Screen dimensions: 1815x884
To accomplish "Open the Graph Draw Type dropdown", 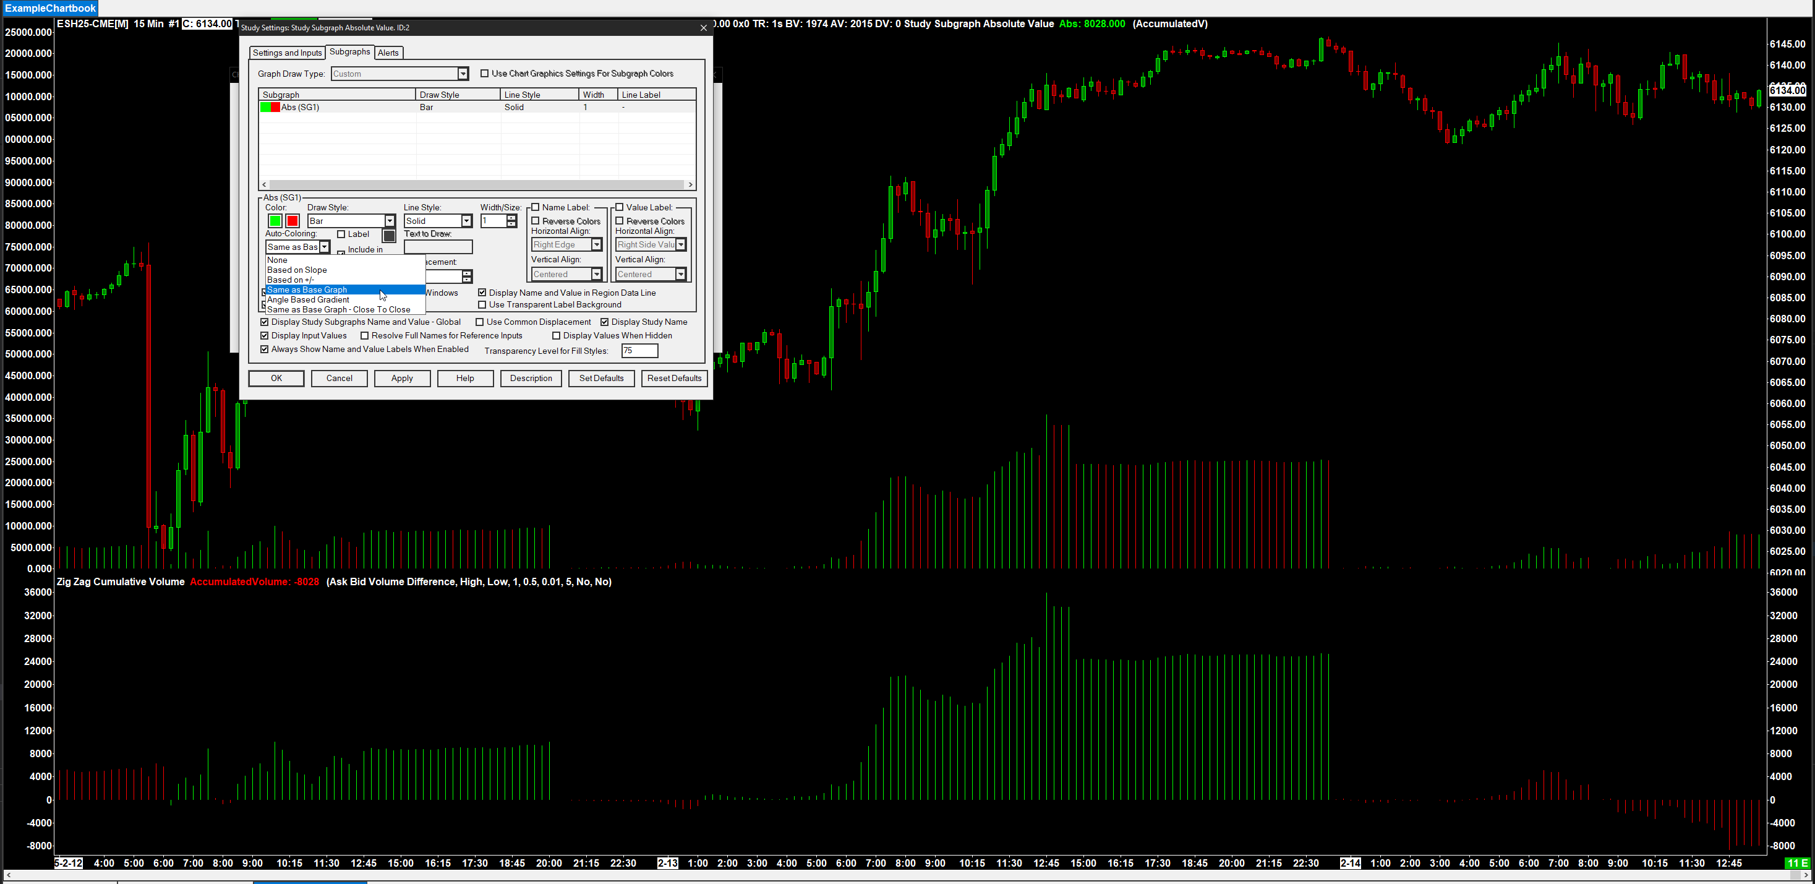I will [x=463, y=74].
